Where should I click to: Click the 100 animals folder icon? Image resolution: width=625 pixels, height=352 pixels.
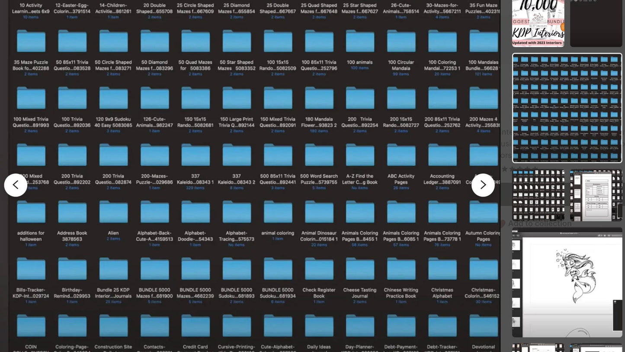[x=360, y=41]
